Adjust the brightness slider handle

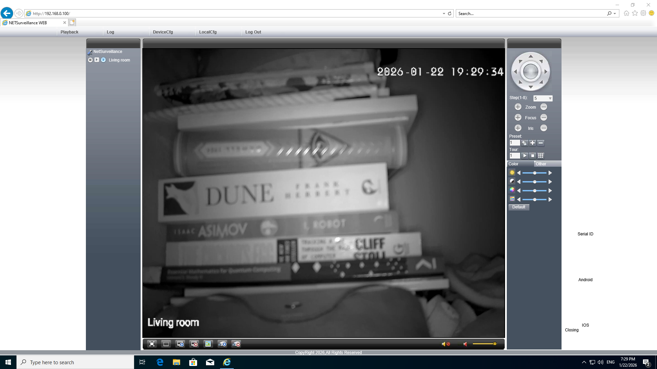[x=535, y=173]
